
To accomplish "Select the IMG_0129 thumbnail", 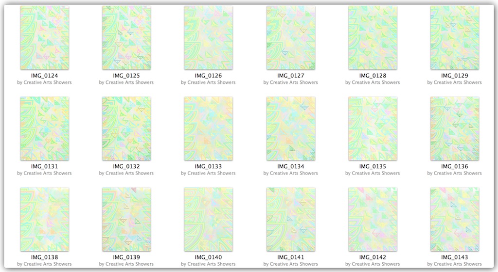I will click(455, 38).
